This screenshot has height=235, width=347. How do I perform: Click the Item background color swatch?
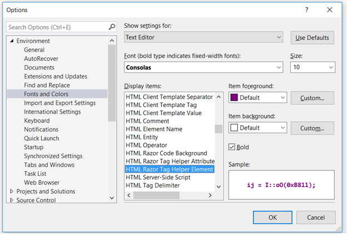coord(234,128)
